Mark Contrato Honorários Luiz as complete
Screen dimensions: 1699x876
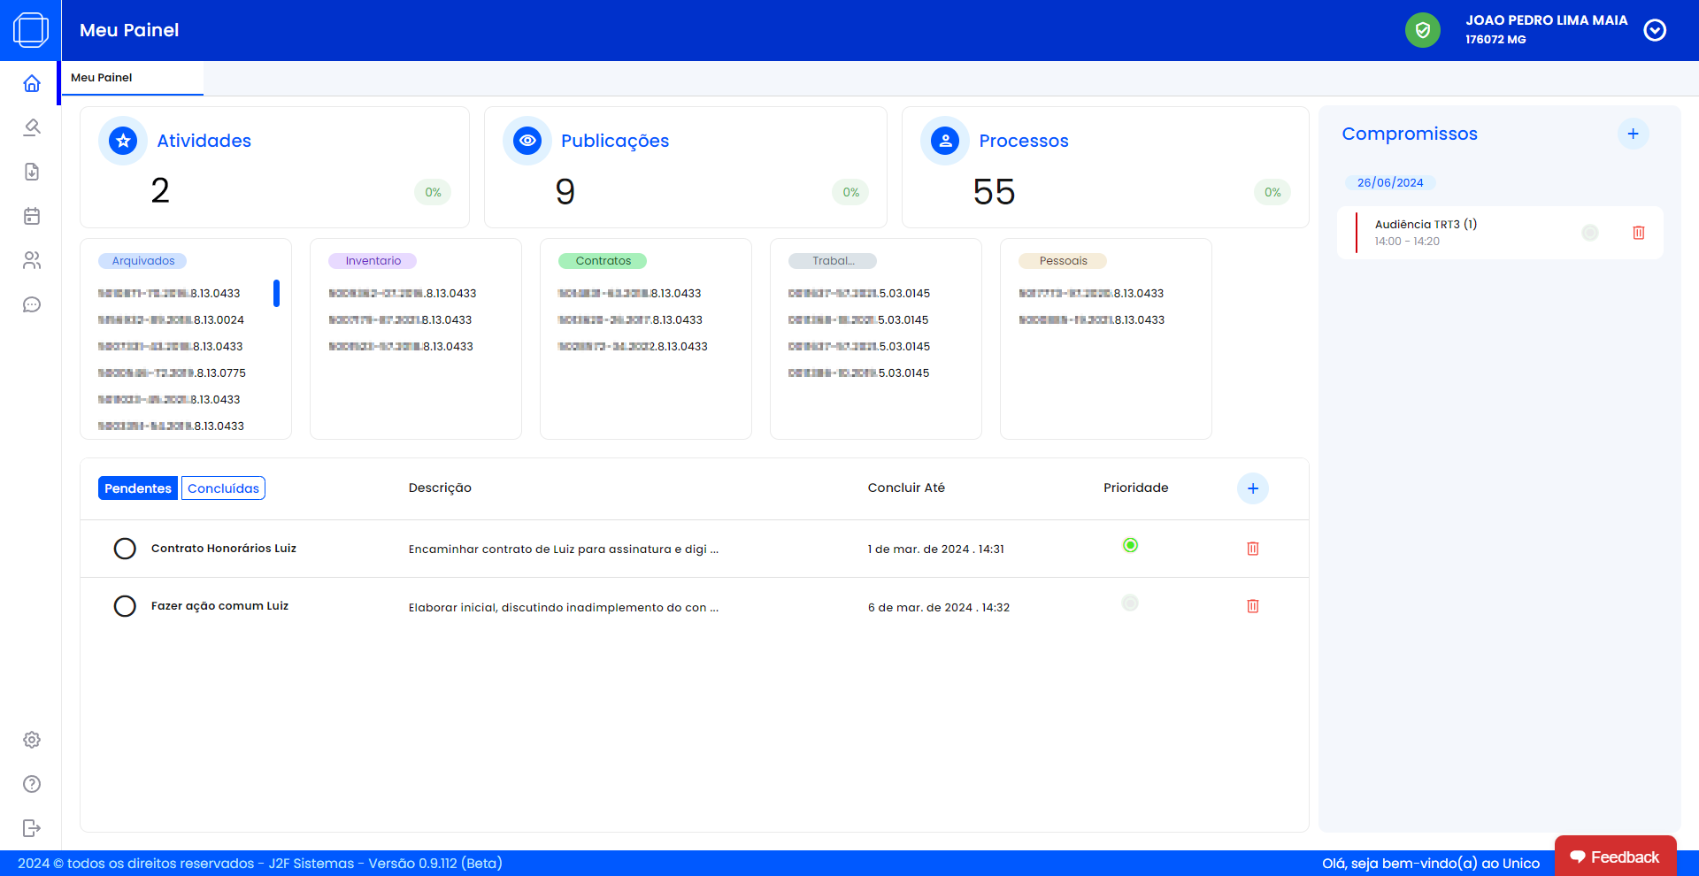pos(125,549)
